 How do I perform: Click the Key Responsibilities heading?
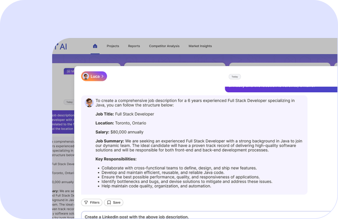(x=116, y=159)
